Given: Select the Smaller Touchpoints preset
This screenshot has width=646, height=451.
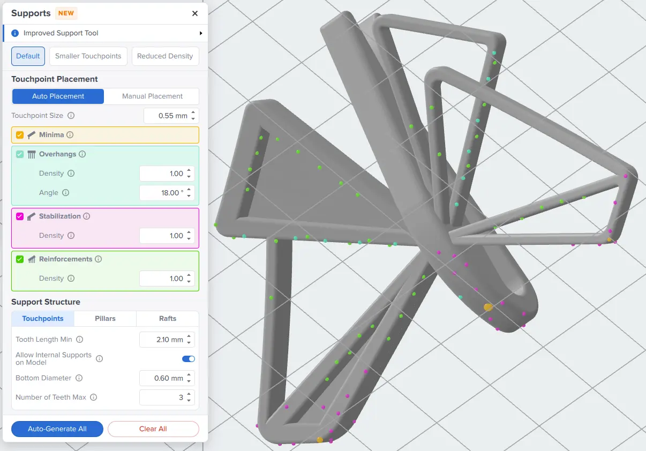Looking at the screenshot, I should [88, 56].
